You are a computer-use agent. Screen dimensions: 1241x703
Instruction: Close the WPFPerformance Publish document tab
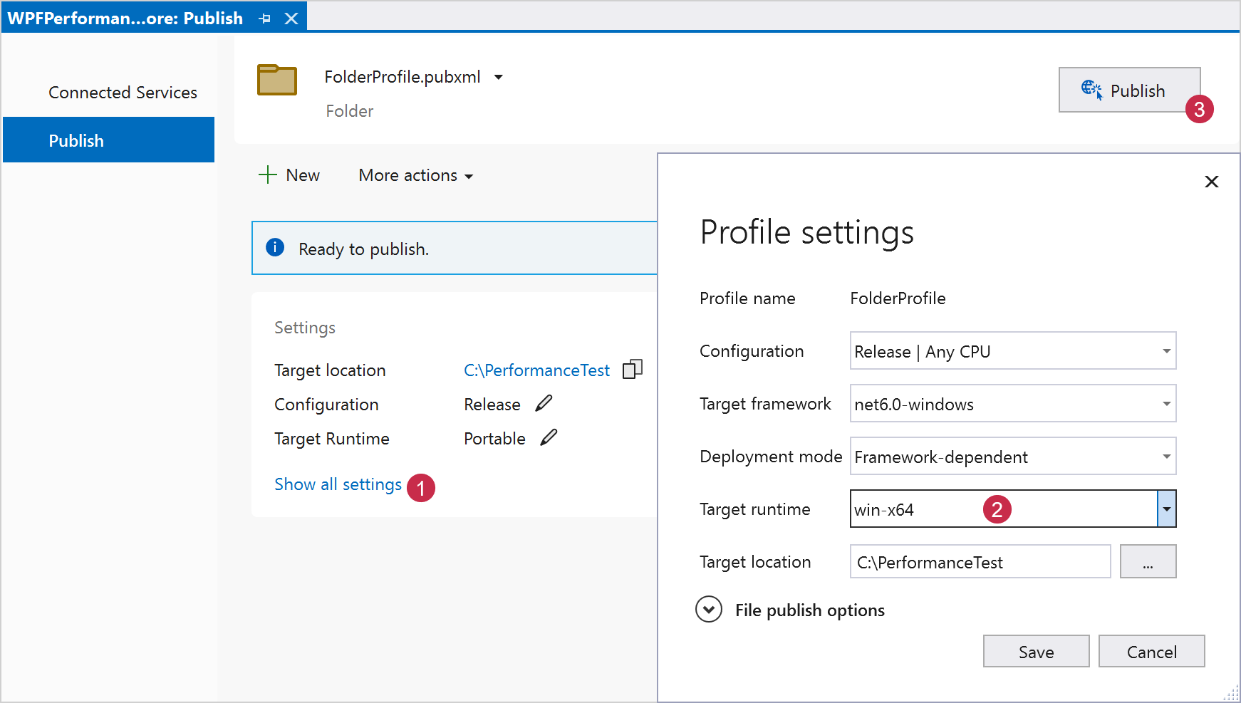291,19
